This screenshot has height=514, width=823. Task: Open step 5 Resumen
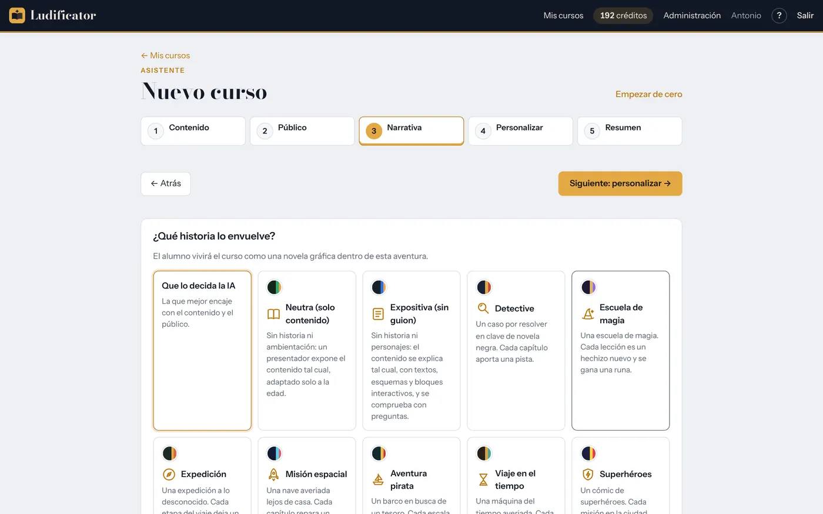click(630, 131)
